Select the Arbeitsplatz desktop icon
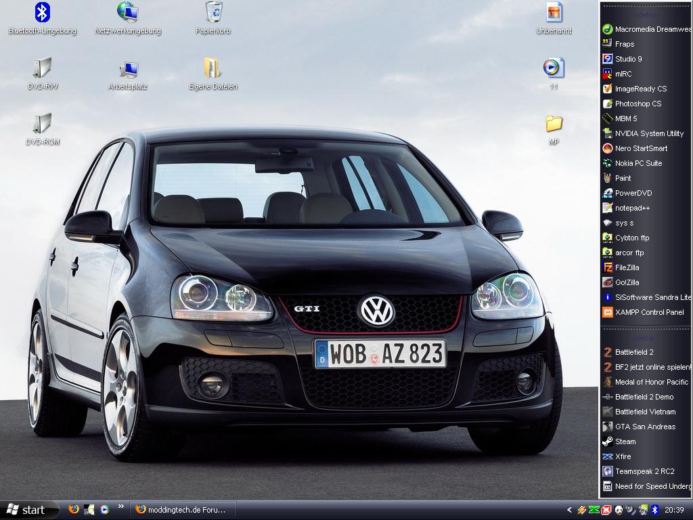The height and width of the screenshot is (520, 693). click(x=128, y=74)
